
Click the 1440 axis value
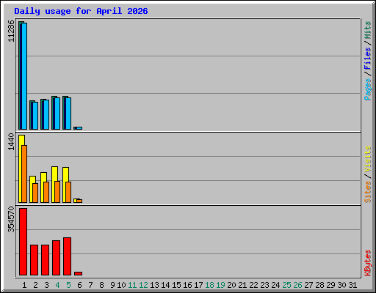coord(11,141)
